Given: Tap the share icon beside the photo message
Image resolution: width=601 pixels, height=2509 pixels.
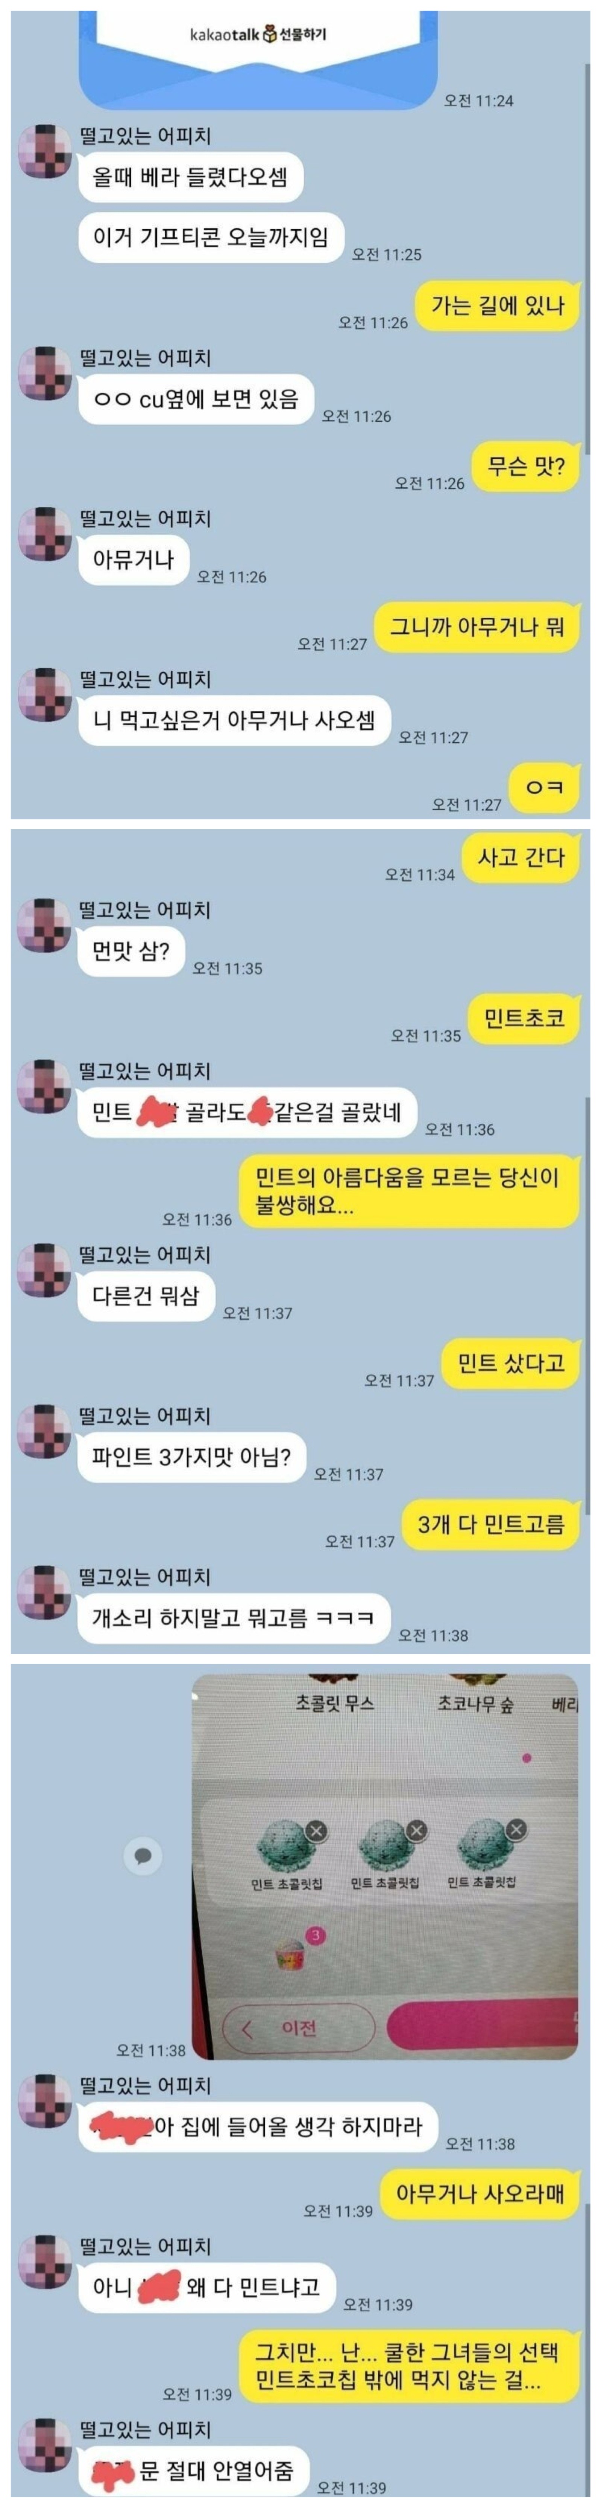Looking at the screenshot, I should pos(143,1855).
